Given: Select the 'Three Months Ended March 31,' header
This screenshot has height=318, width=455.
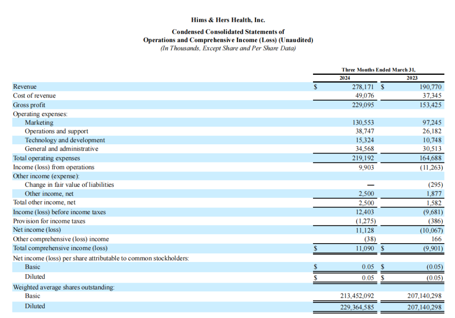Looking at the screenshot, I should click(378, 70).
